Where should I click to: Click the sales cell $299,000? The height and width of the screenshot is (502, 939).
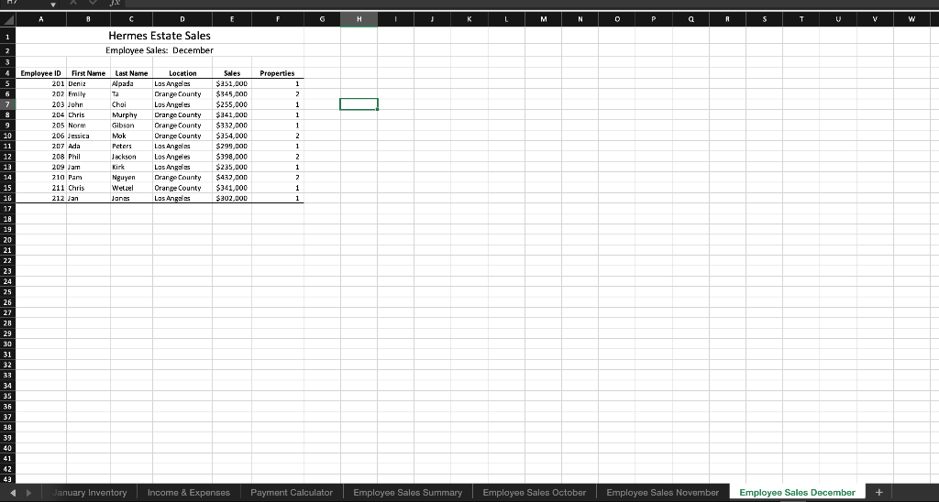(232, 146)
